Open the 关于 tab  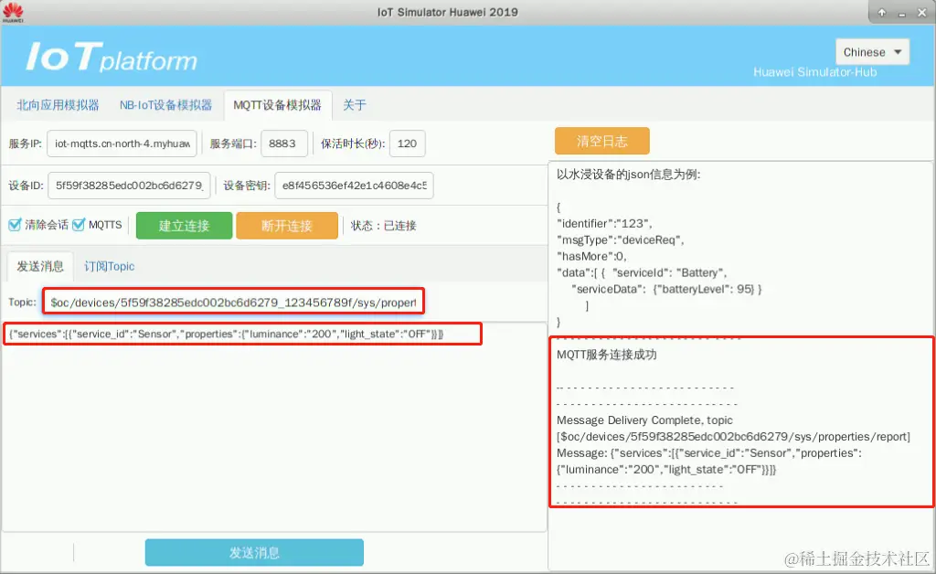coord(355,105)
